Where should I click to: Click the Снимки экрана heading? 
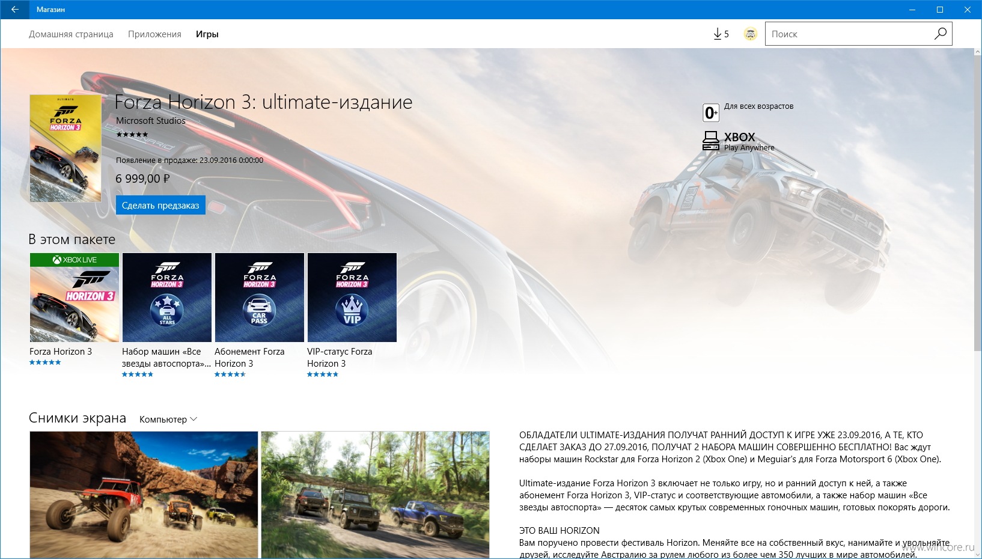[x=78, y=418]
